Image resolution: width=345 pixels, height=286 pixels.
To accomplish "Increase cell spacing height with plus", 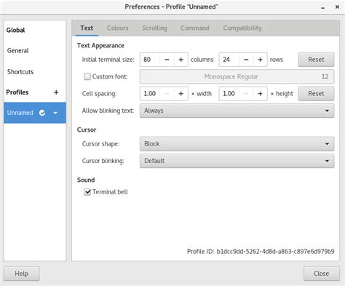I will (260, 94).
